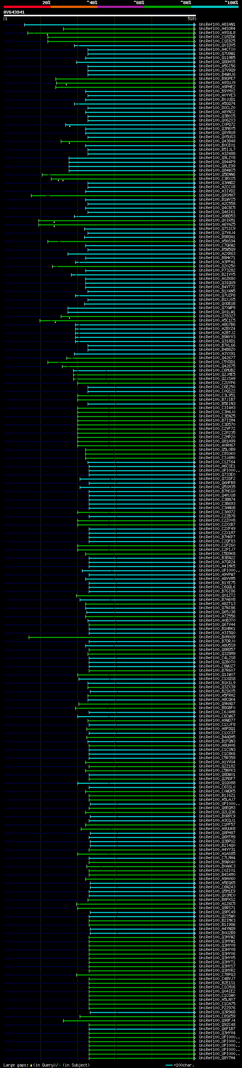Click label UniRef100_C0PQ72
The height and width of the screenshot is (1068, 242).
tap(217, 124)
